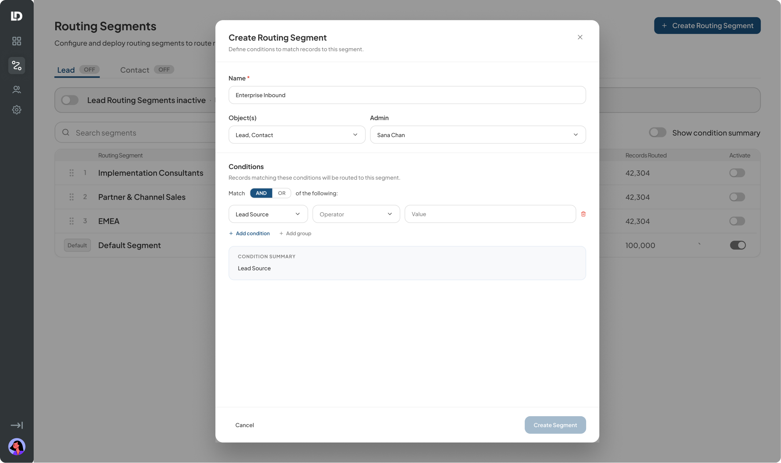Screen dimensions: 781x463
Task: Enable Show condition summary toggle
Action: click(657, 133)
